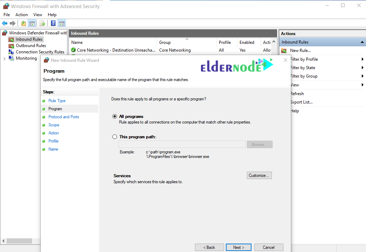Viewport: 366px width, 252px height.
Task: Click the Show/Hide Action Pane toolbar icon
Action: coord(61,23)
